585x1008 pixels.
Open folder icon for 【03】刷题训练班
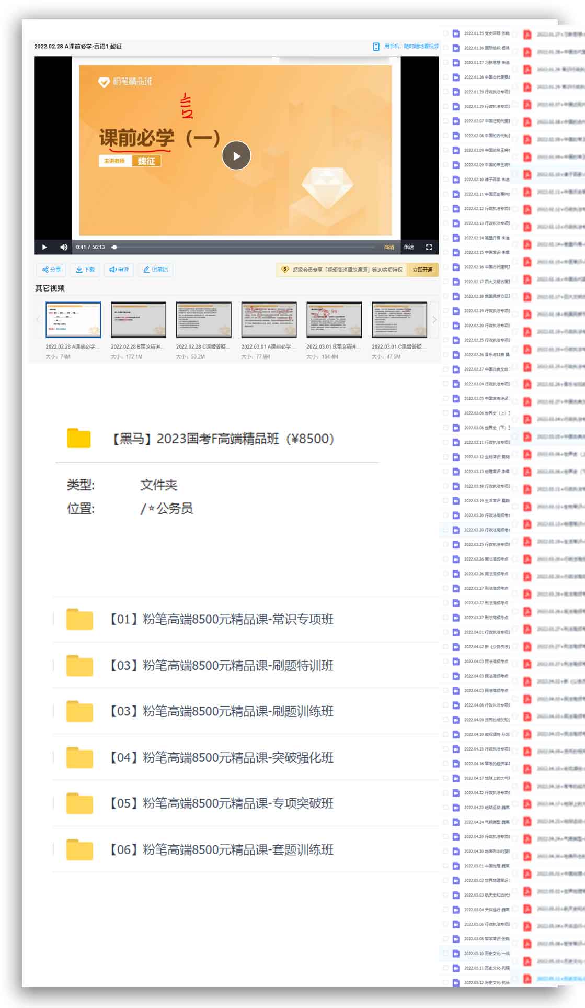pos(79,711)
